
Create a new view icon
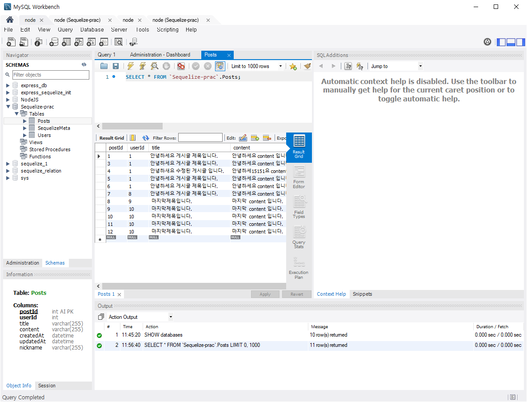coord(79,42)
